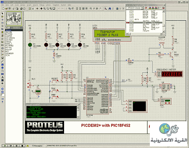Select the 2D graphics text tool 'A'

click(2, 77)
